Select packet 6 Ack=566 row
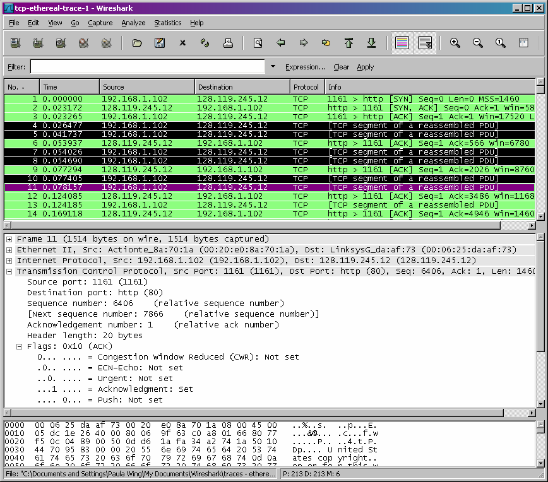Screen dimensions: 548x482 click(270, 143)
